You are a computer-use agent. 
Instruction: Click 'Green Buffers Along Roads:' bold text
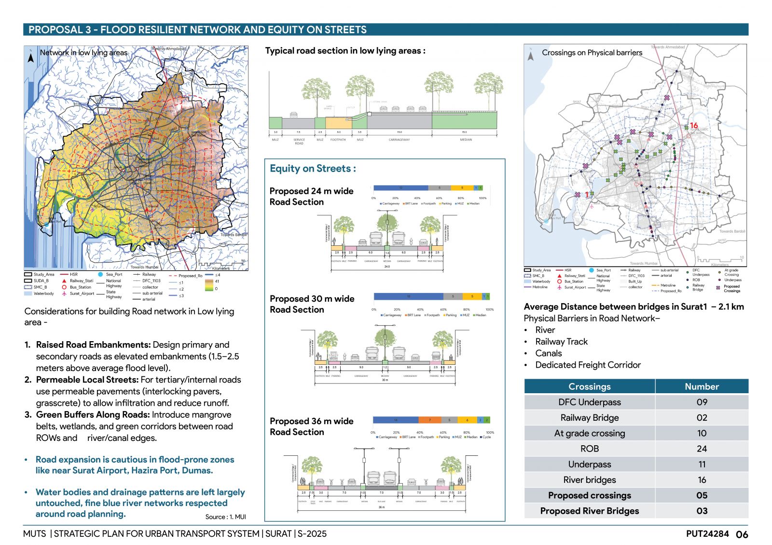click(92, 415)
